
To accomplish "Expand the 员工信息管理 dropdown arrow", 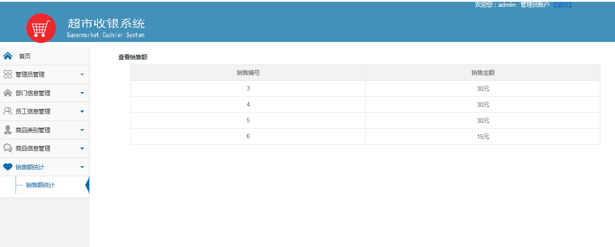I will pos(82,111).
